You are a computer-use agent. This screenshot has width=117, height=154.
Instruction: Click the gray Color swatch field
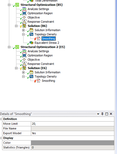[x=73, y=143]
